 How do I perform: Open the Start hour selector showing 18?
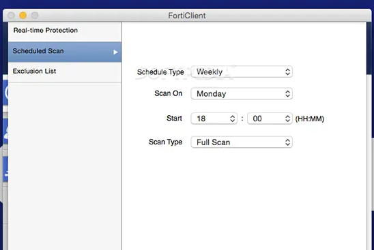click(x=214, y=119)
